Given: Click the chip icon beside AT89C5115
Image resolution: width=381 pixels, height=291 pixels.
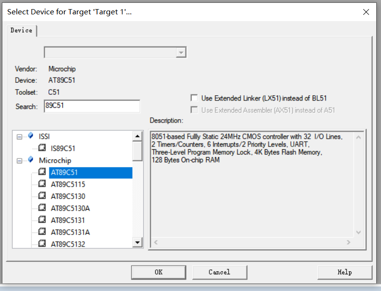Looking at the screenshot, I should pos(42,183).
